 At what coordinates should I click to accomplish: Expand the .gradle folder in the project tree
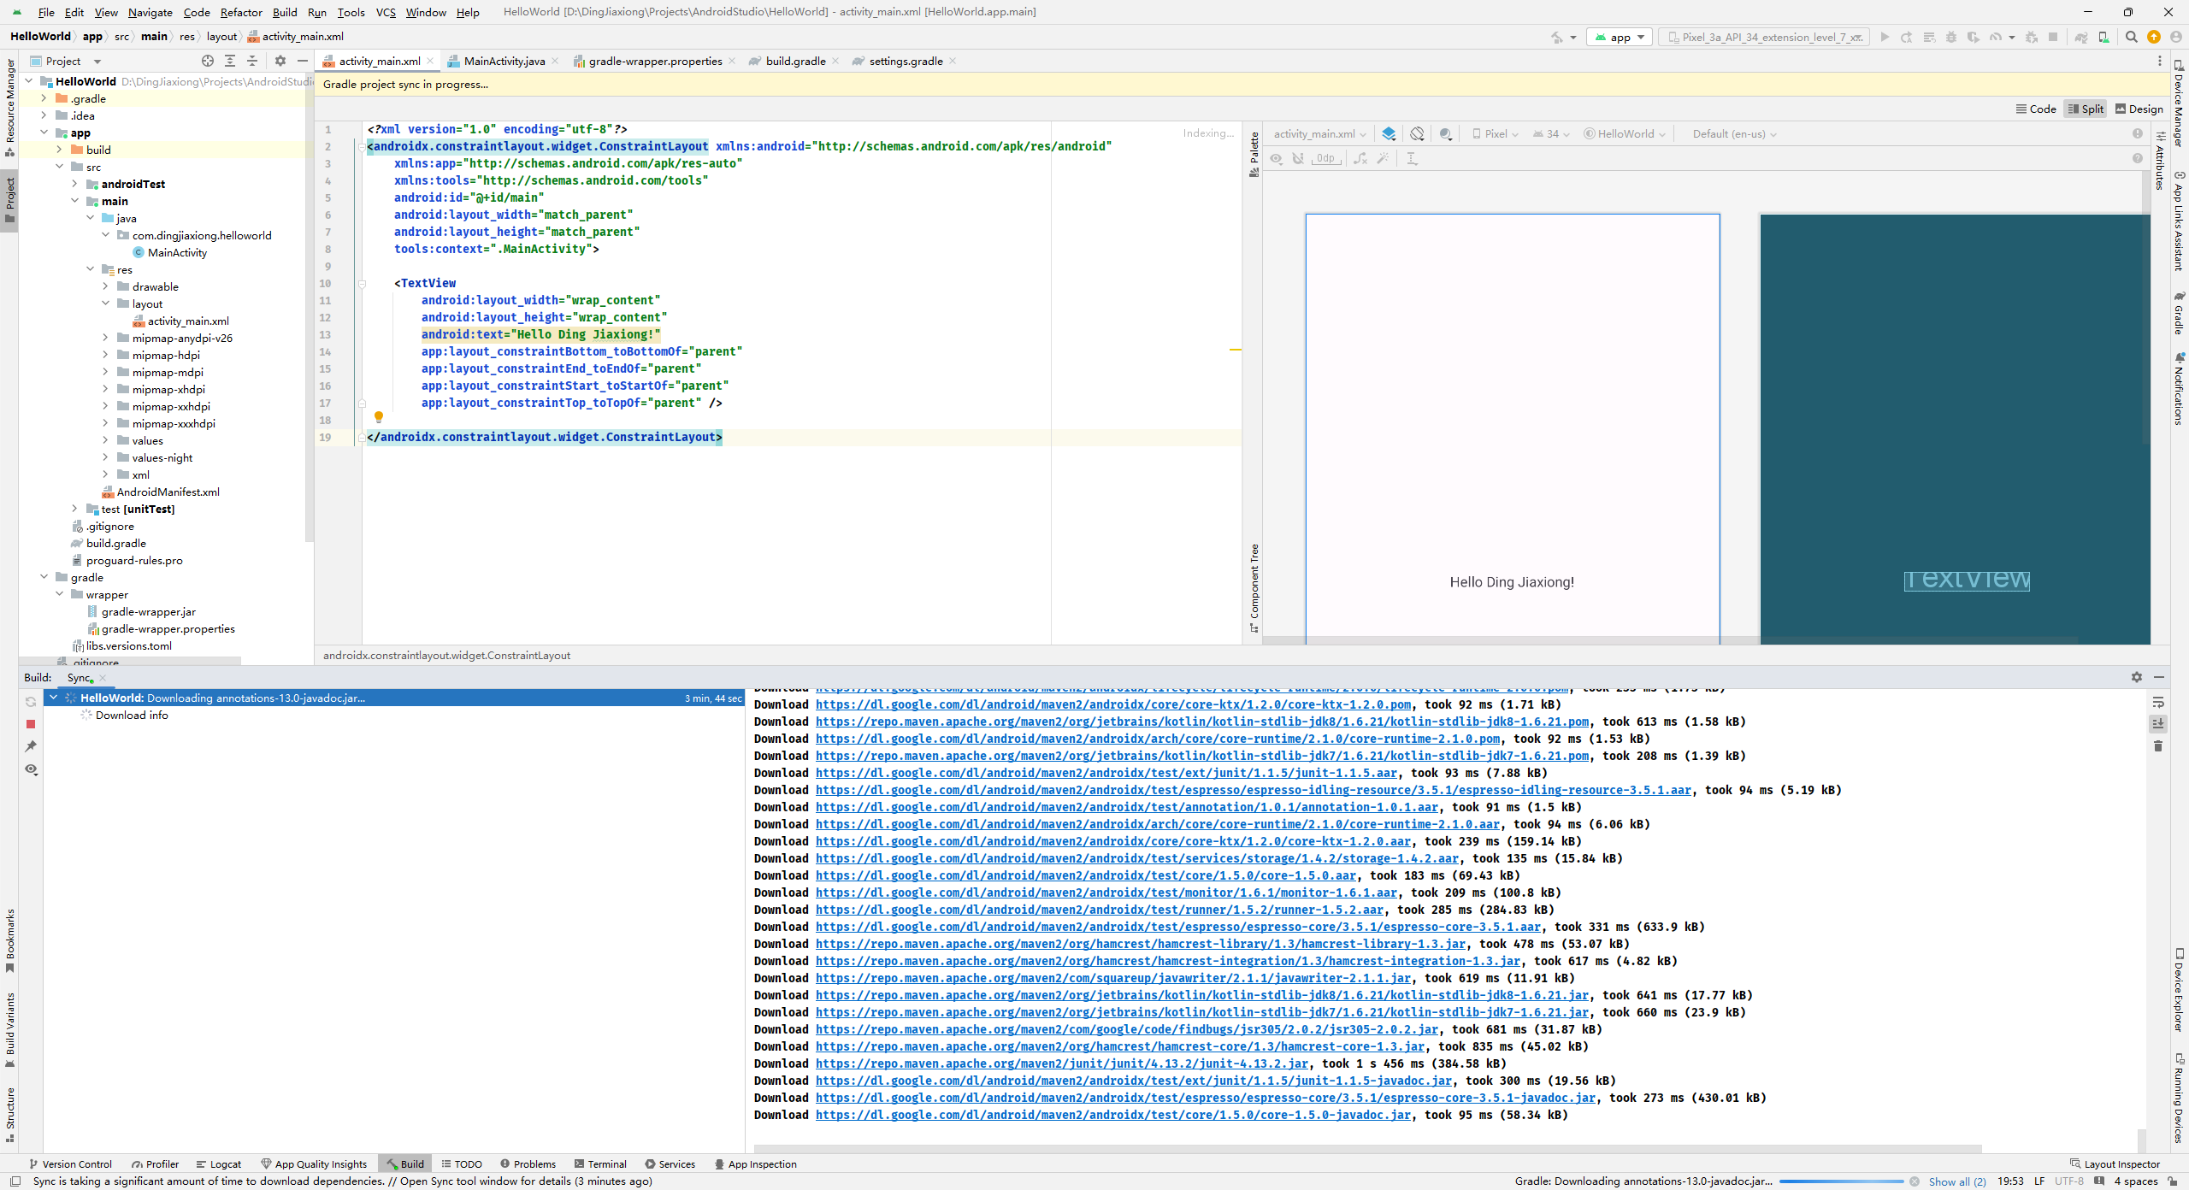[x=44, y=98]
